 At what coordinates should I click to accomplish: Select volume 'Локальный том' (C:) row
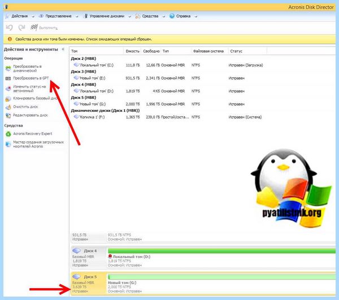coord(168,65)
